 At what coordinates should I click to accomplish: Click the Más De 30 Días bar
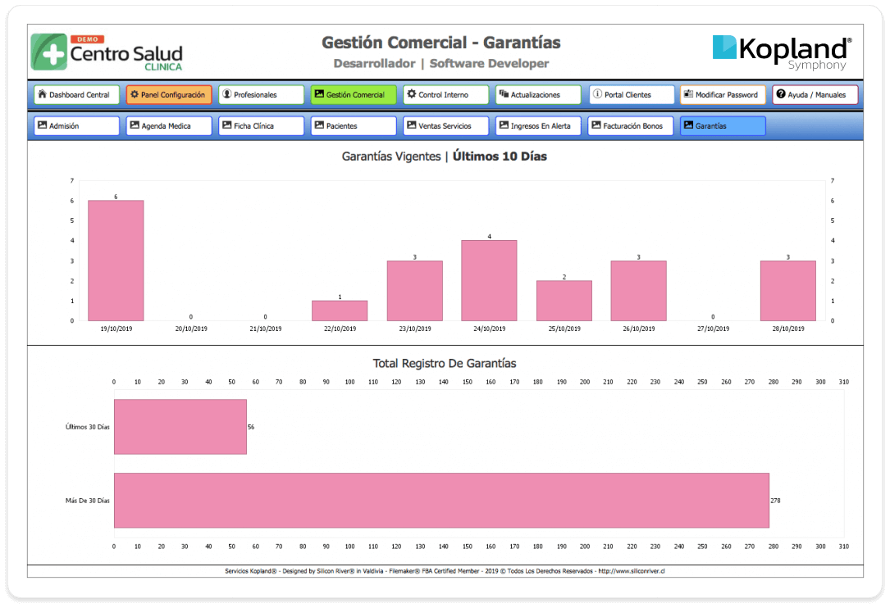click(441, 500)
